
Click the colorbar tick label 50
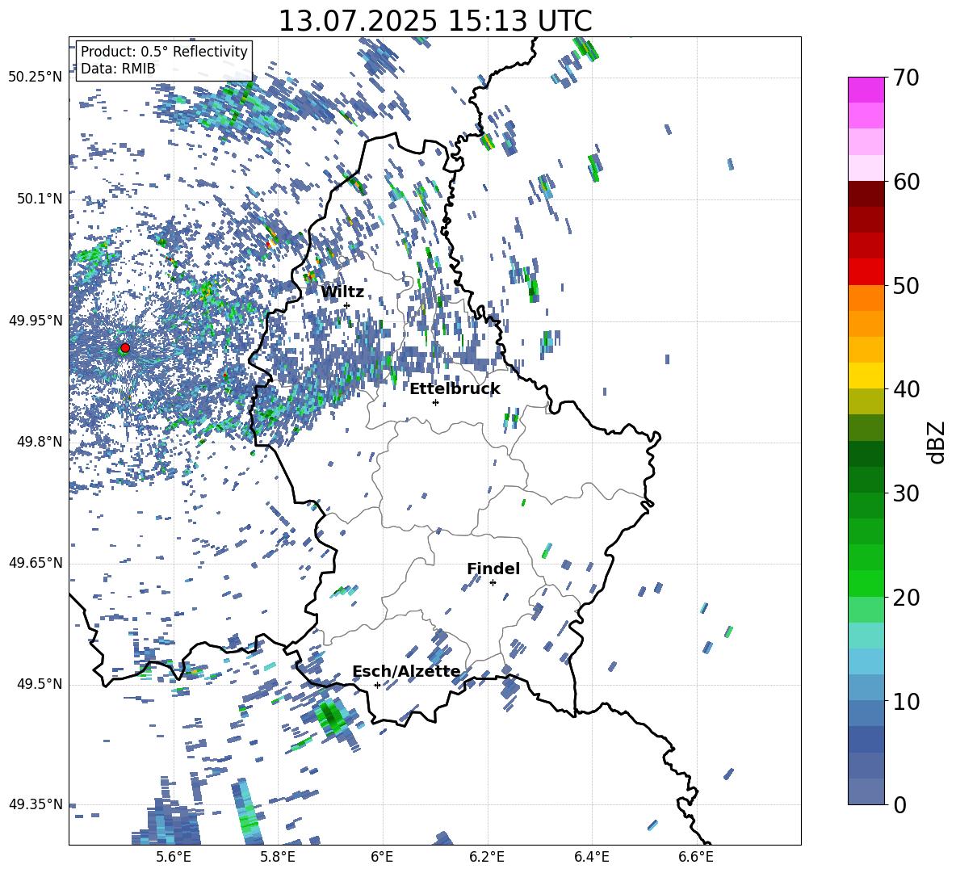[906, 285]
